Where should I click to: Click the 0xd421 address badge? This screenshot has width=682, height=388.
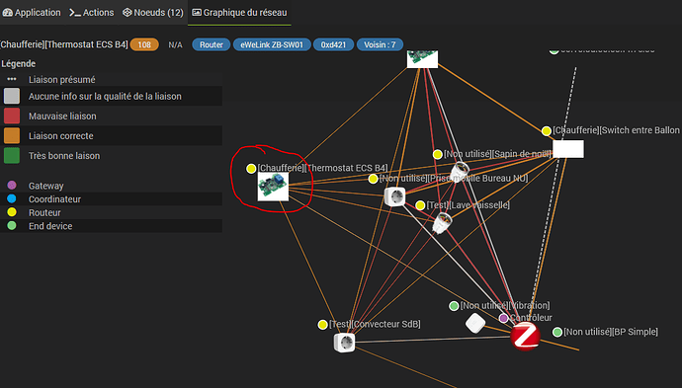pyautogui.click(x=334, y=44)
